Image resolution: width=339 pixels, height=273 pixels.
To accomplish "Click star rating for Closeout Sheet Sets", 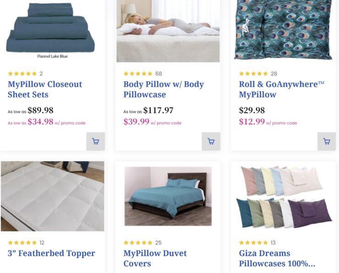I will point(22,74).
